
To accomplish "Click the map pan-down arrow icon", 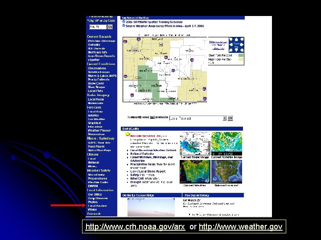I will tap(236, 50).
